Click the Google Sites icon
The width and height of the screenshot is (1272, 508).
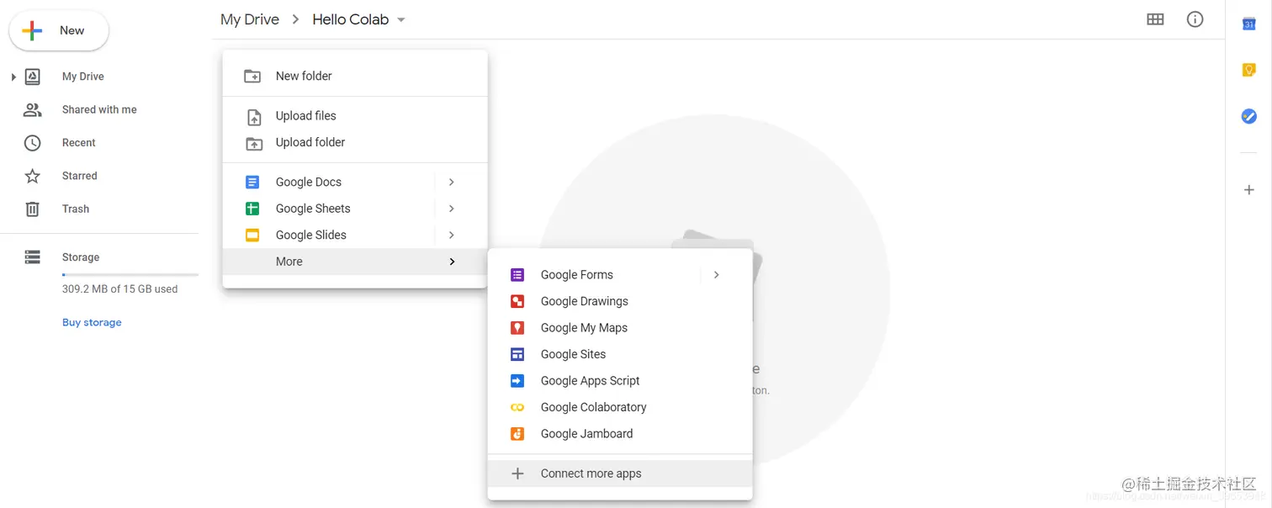click(517, 354)
